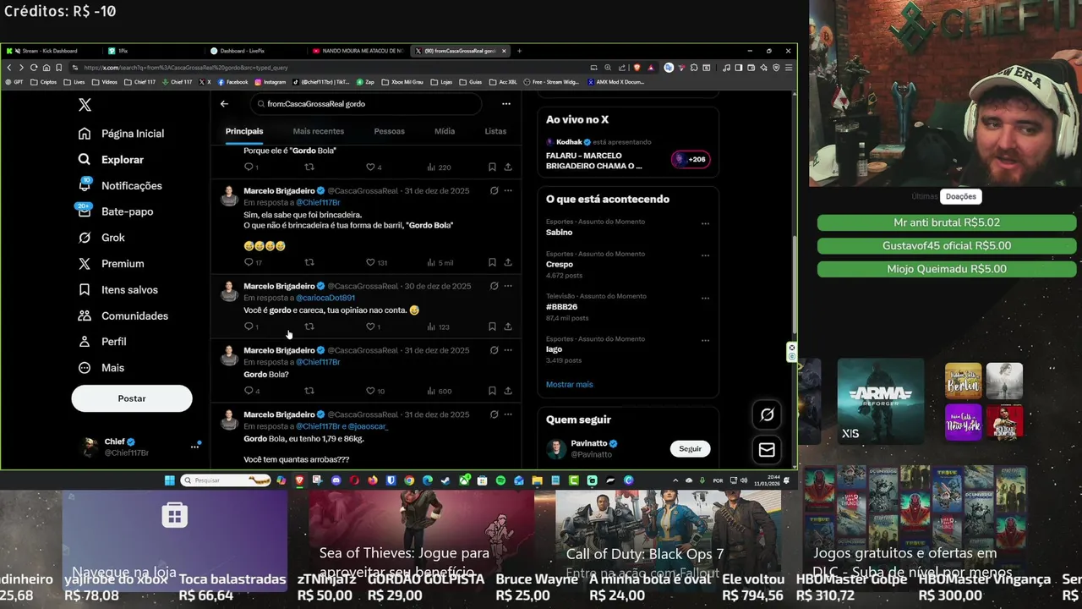Image resolution: width=1082 pixels, height=609 pixels.
Task: Open the Chief account switcher menu
Action: click(x=140, y=447)
